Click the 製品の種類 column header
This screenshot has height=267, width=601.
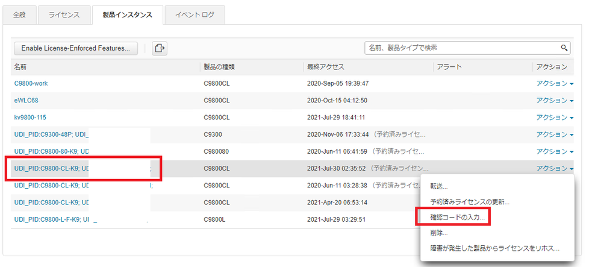coord(219,67)
